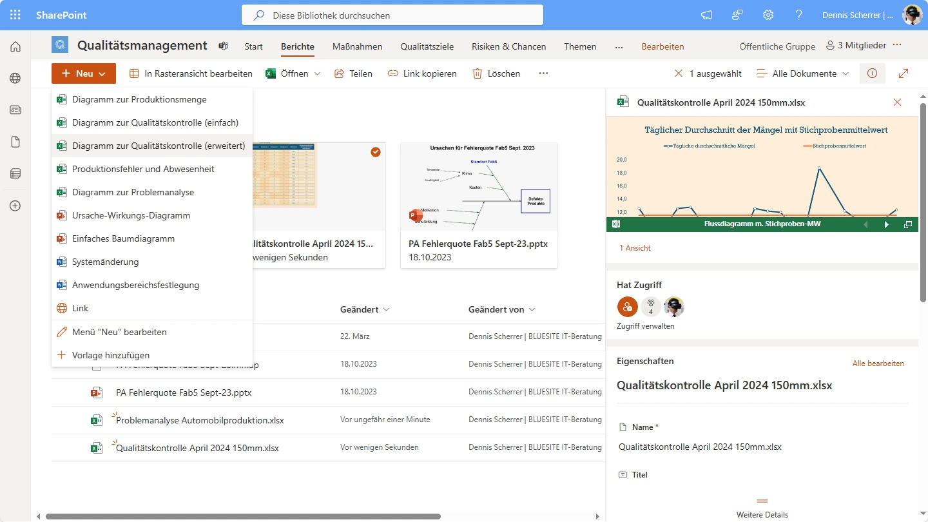Choose Vorlage hinzufügen
Screen dimensions: 928x522
coord(152,355)
